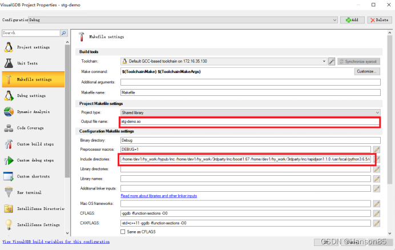Open IntelliSense Directories folder icon
The height and width of the screenshot is (250, 395).
9,209
